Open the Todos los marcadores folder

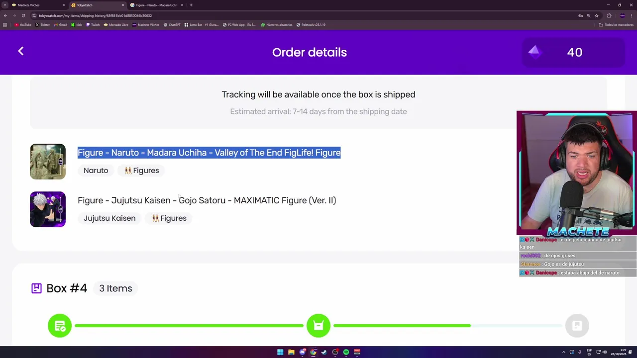pos(616,25)
